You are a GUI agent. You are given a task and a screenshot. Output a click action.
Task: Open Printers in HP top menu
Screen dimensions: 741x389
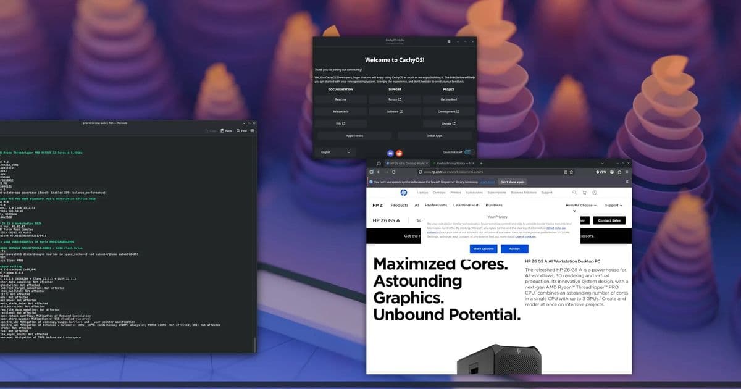pyautogui.click(x=455, y=193)
